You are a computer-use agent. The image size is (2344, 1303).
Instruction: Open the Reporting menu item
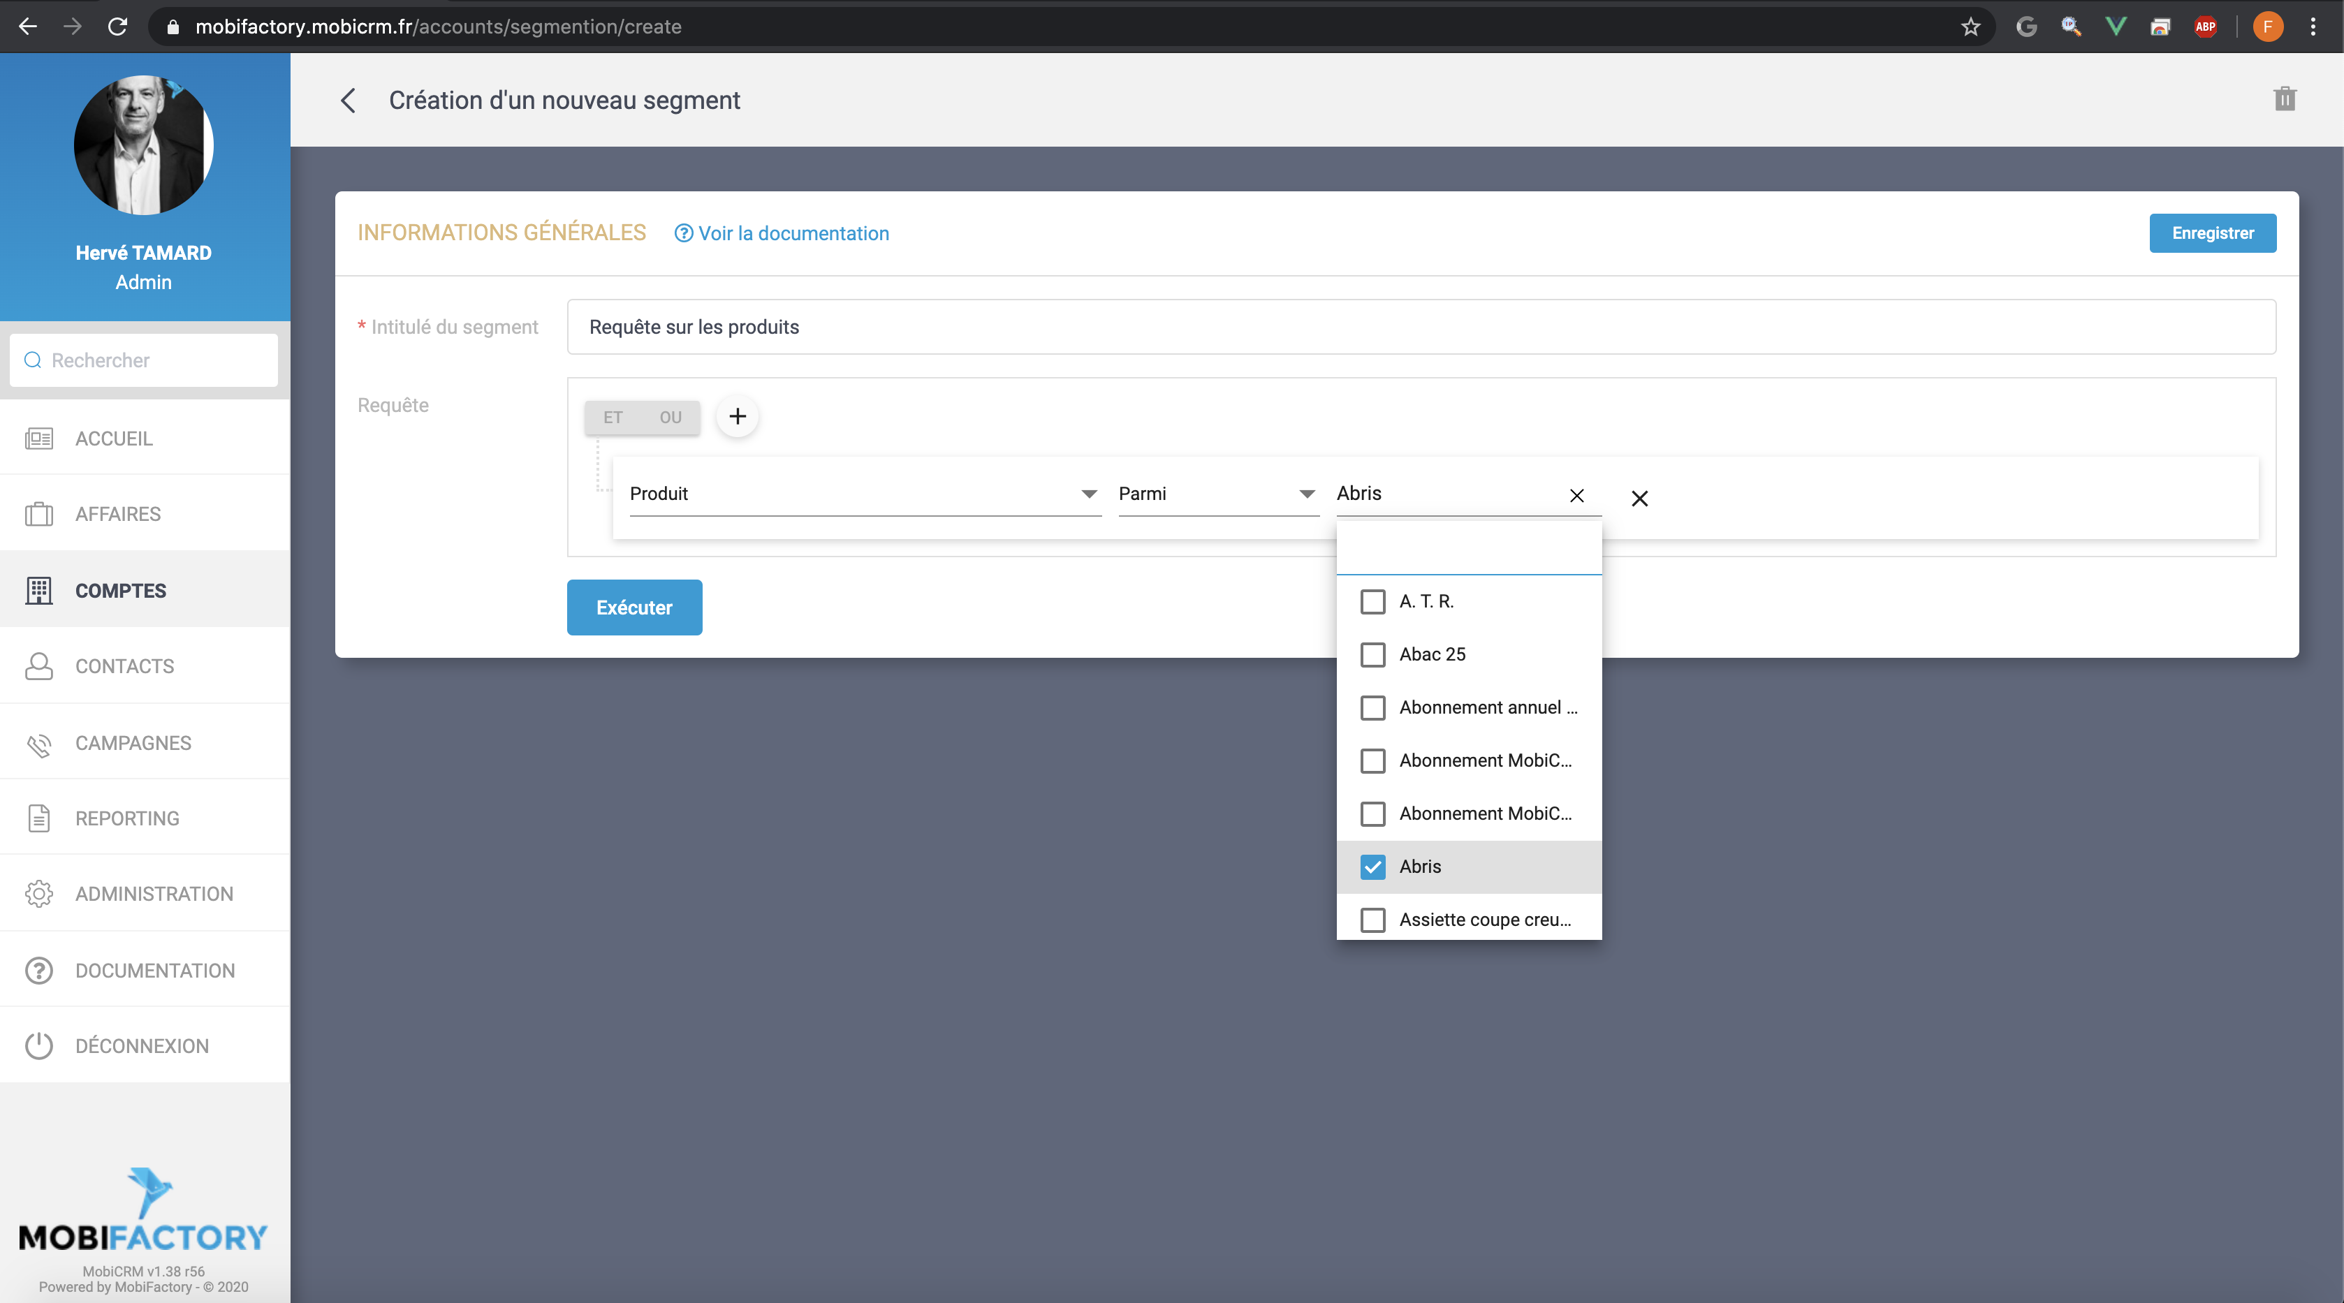tap(127, 818)
